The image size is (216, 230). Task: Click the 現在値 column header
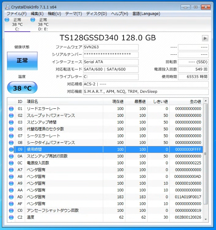(x=114, y=101)
